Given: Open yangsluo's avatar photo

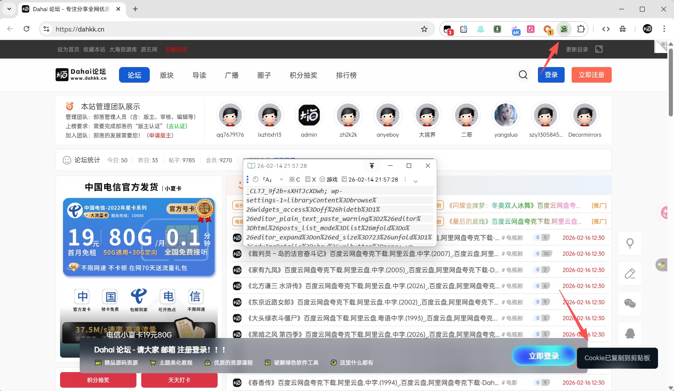Looking at the screenshot, I should (x=506, y=115).
